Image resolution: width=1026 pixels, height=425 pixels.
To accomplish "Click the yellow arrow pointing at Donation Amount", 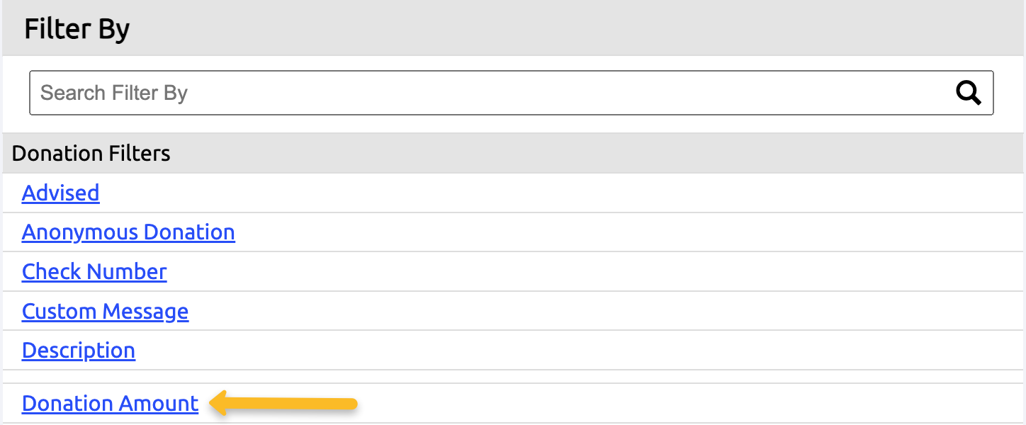I will pyautogui.click(x=283, y=404).
